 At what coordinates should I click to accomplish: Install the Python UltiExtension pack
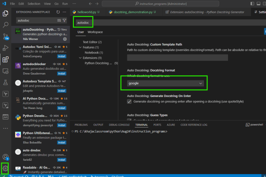pyautogui.click(x=62, y=143)
